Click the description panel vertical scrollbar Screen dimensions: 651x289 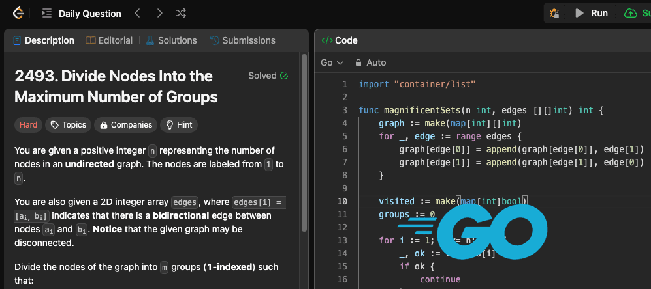click(x=304, y=143)
